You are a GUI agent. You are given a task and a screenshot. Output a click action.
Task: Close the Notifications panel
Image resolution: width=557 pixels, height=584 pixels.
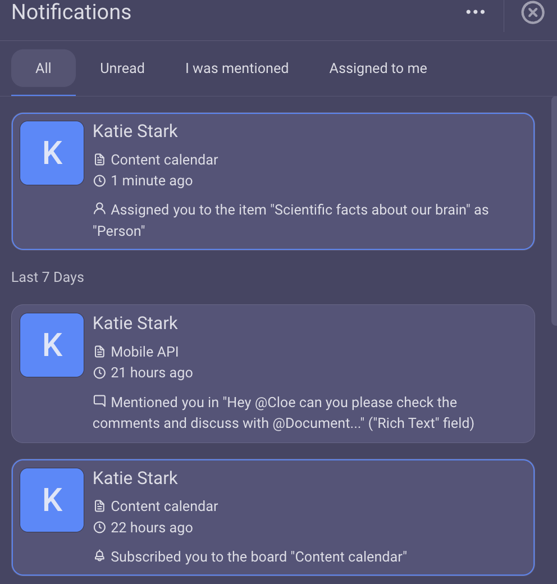532,13
